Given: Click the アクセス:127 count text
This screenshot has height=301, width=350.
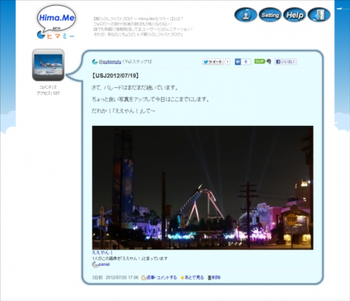Looking at the screenshot, I should (x=48, y=93).
